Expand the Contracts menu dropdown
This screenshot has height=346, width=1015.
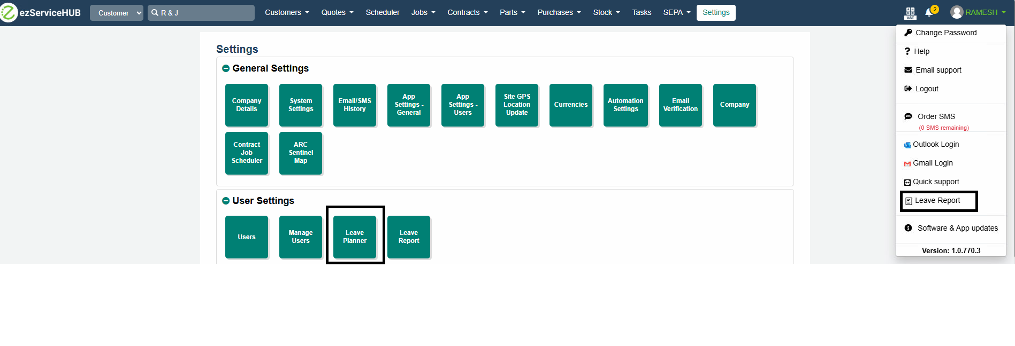coord(467,12)
